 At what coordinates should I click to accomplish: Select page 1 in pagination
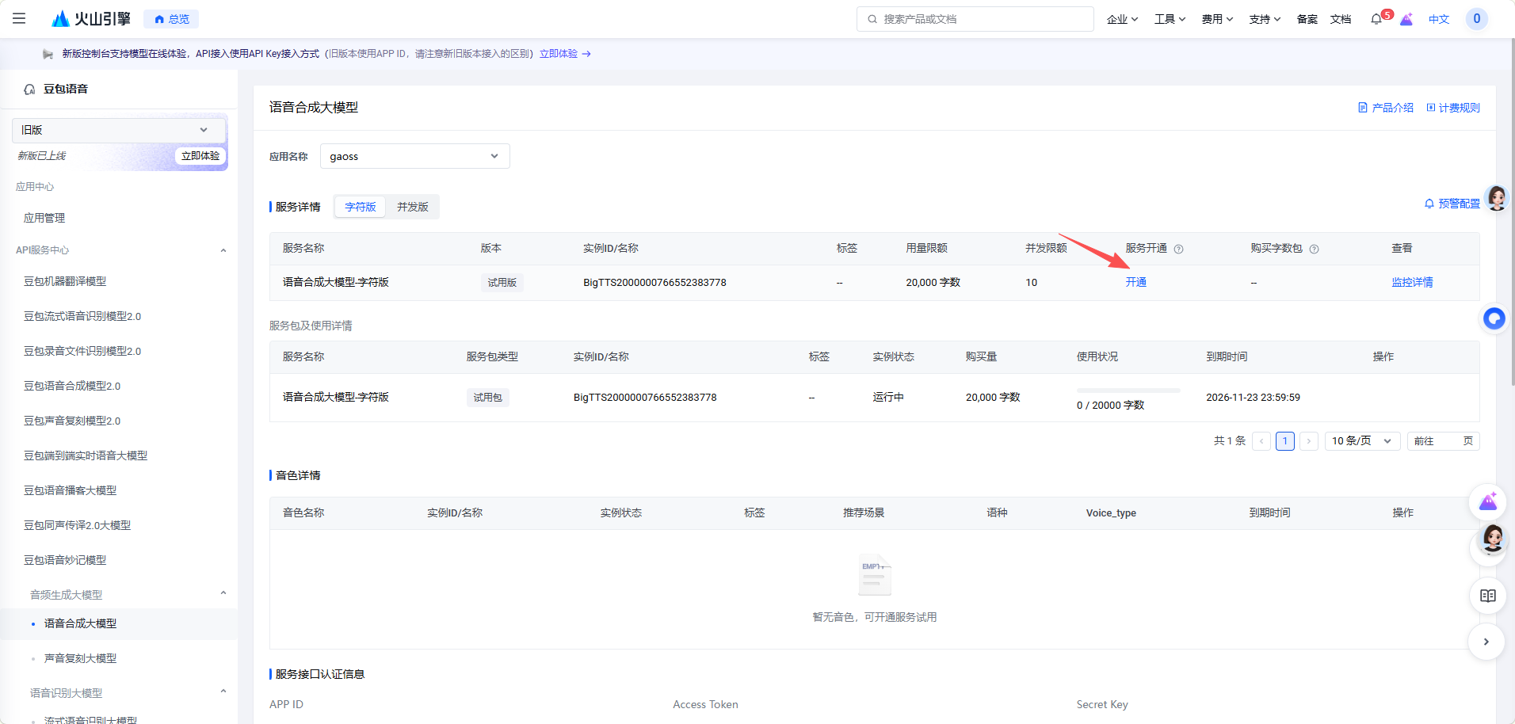point(1285,441)
